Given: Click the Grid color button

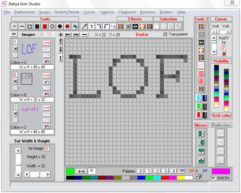Looking at the screenshot, I should coord(221,115).
